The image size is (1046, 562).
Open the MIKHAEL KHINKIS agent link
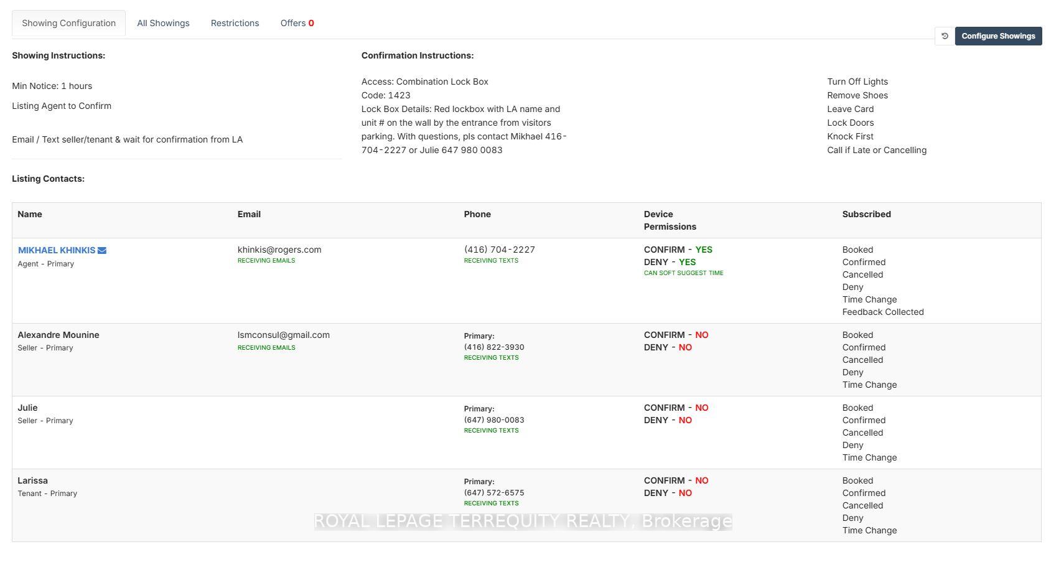(x=57, y=250)
